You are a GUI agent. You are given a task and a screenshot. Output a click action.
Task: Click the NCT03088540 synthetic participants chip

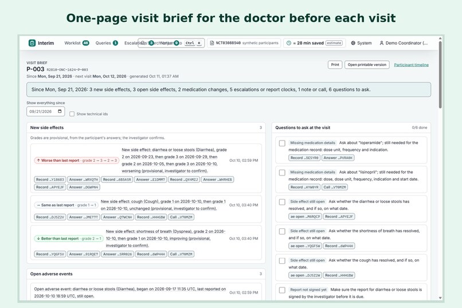point(244,43)
